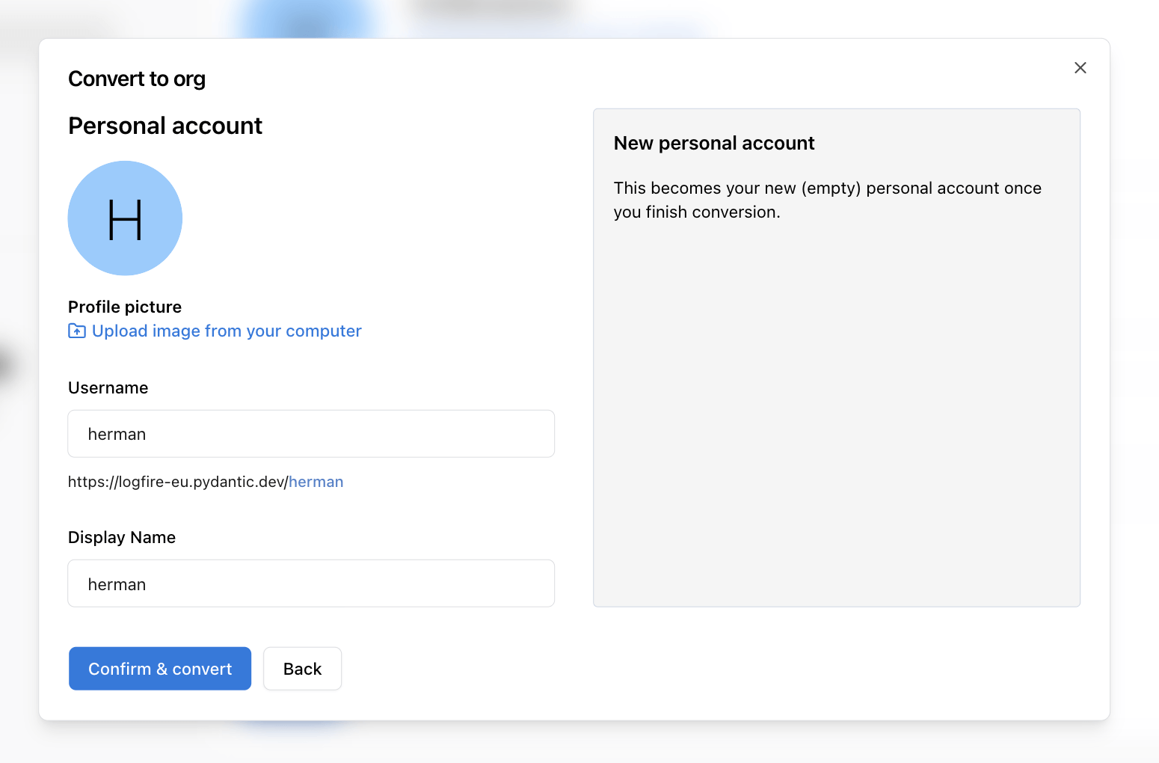Click inside the Display Name input field
This screenshot has height=763, width=1159.
point(311,583)
